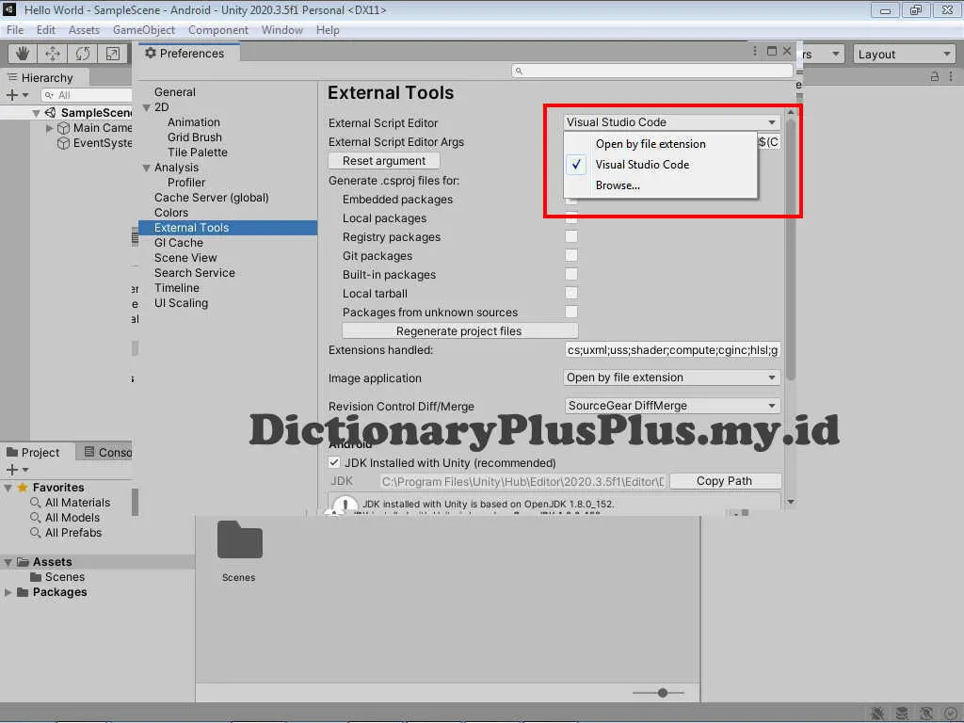
Task: Open Preferences window kebab menu
Action: [754, 51]
